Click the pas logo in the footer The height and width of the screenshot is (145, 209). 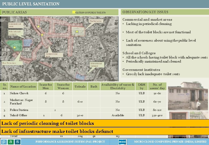tap(11, 142)
